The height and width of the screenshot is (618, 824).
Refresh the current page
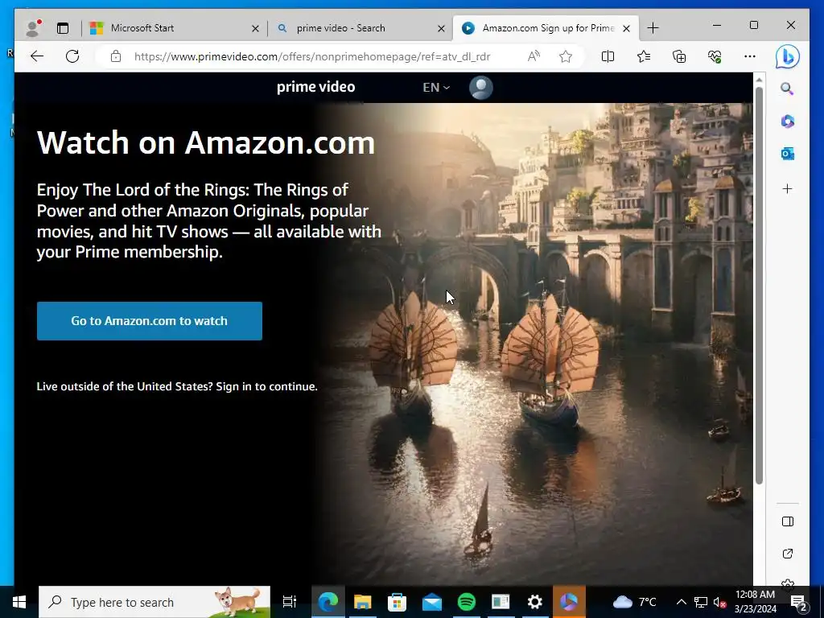[72, 56]
